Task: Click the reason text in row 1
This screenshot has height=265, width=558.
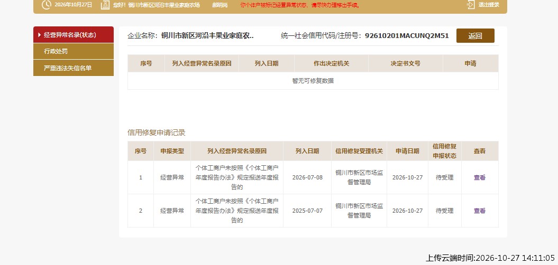Action: tap(237, 177)
